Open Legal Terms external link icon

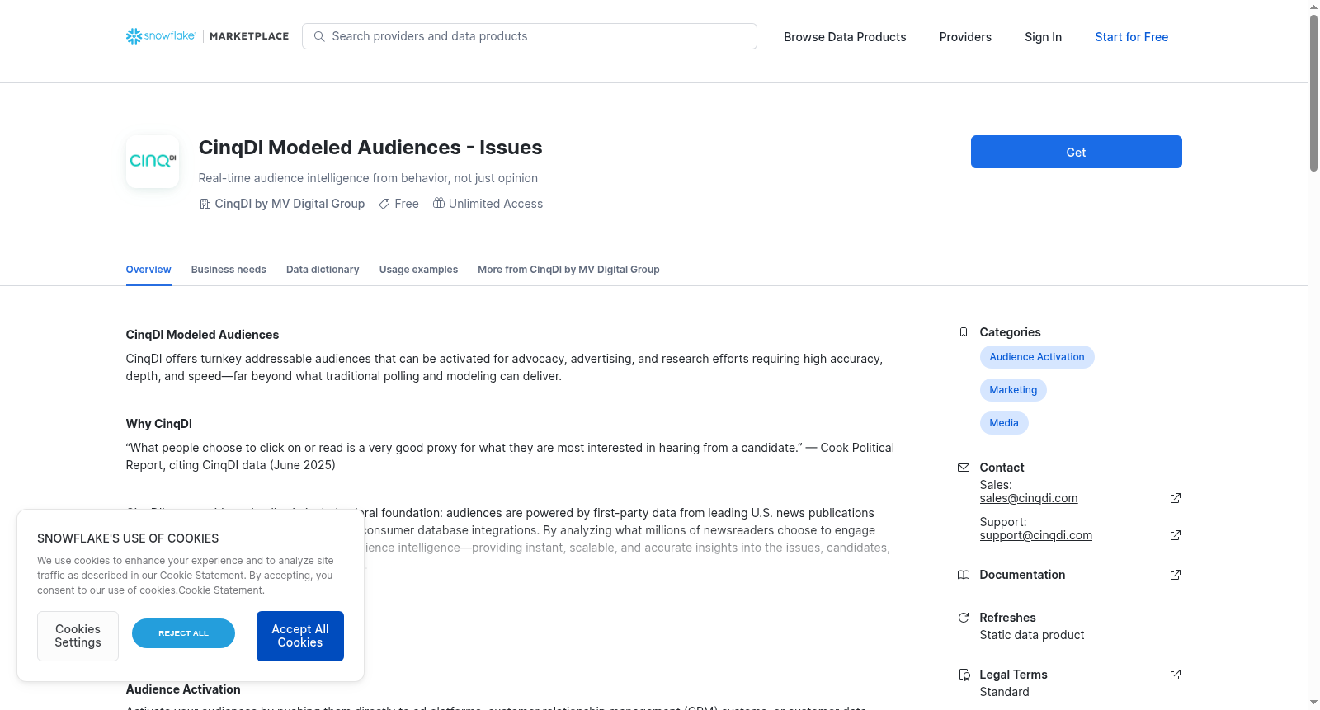(x=1176, y=675)
